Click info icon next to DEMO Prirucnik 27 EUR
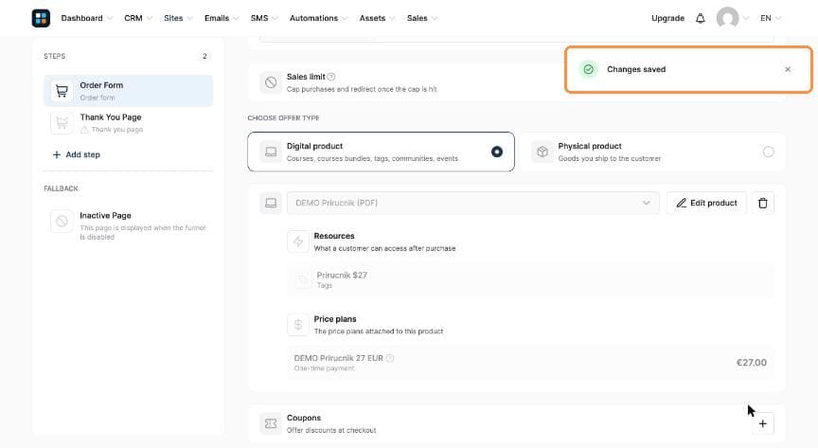This screenshot has height=448, width=818. (390, 358)
